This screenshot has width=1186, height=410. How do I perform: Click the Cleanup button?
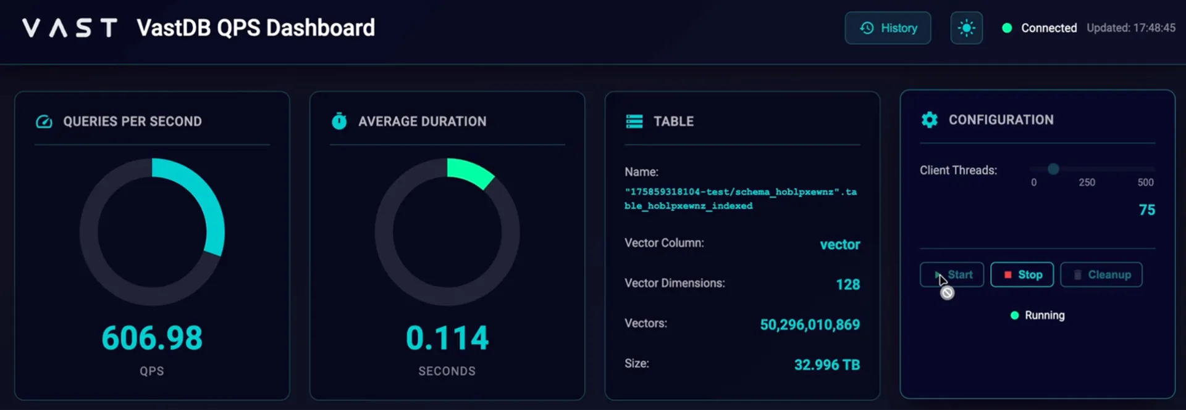(1101, 274)
